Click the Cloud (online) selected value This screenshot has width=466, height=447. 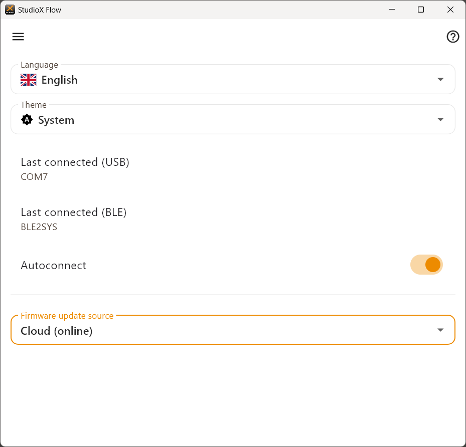57,331
